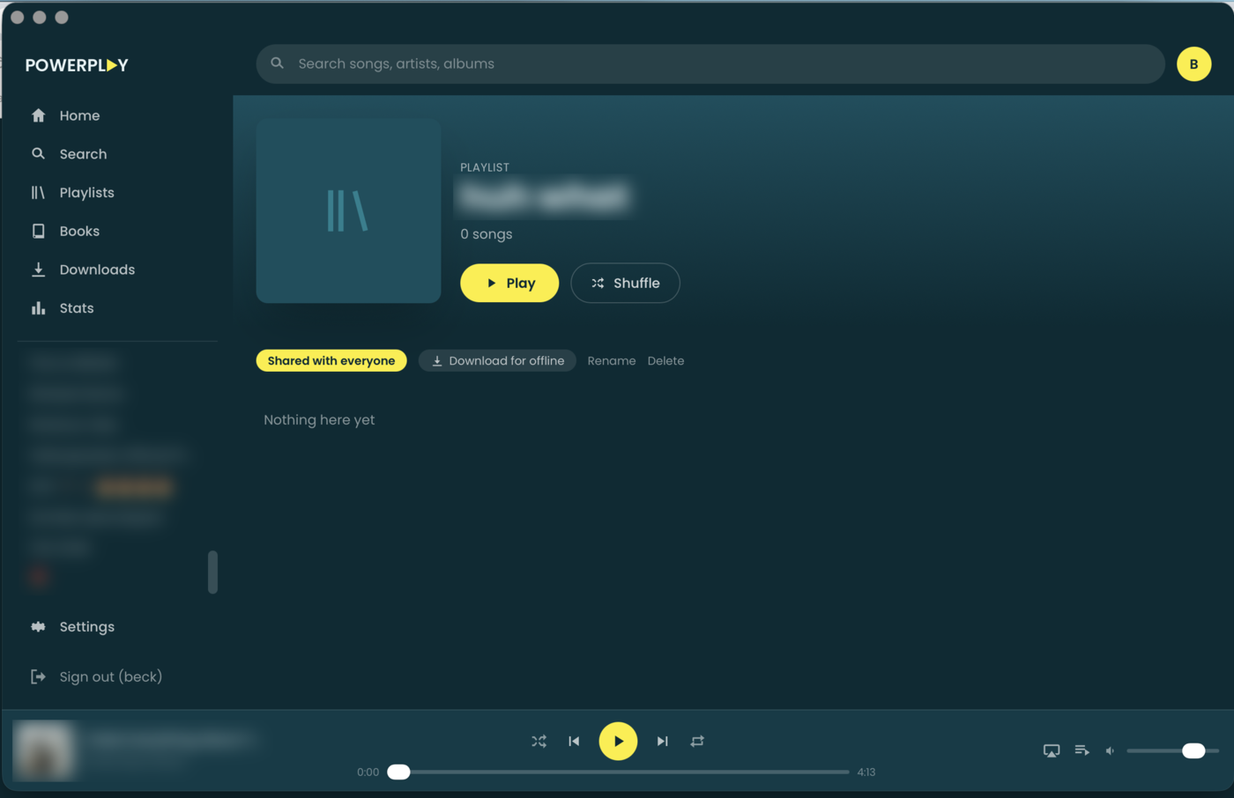1234x798 pixels.
Task: Click the track progress slider
Action: coord(618,772)
